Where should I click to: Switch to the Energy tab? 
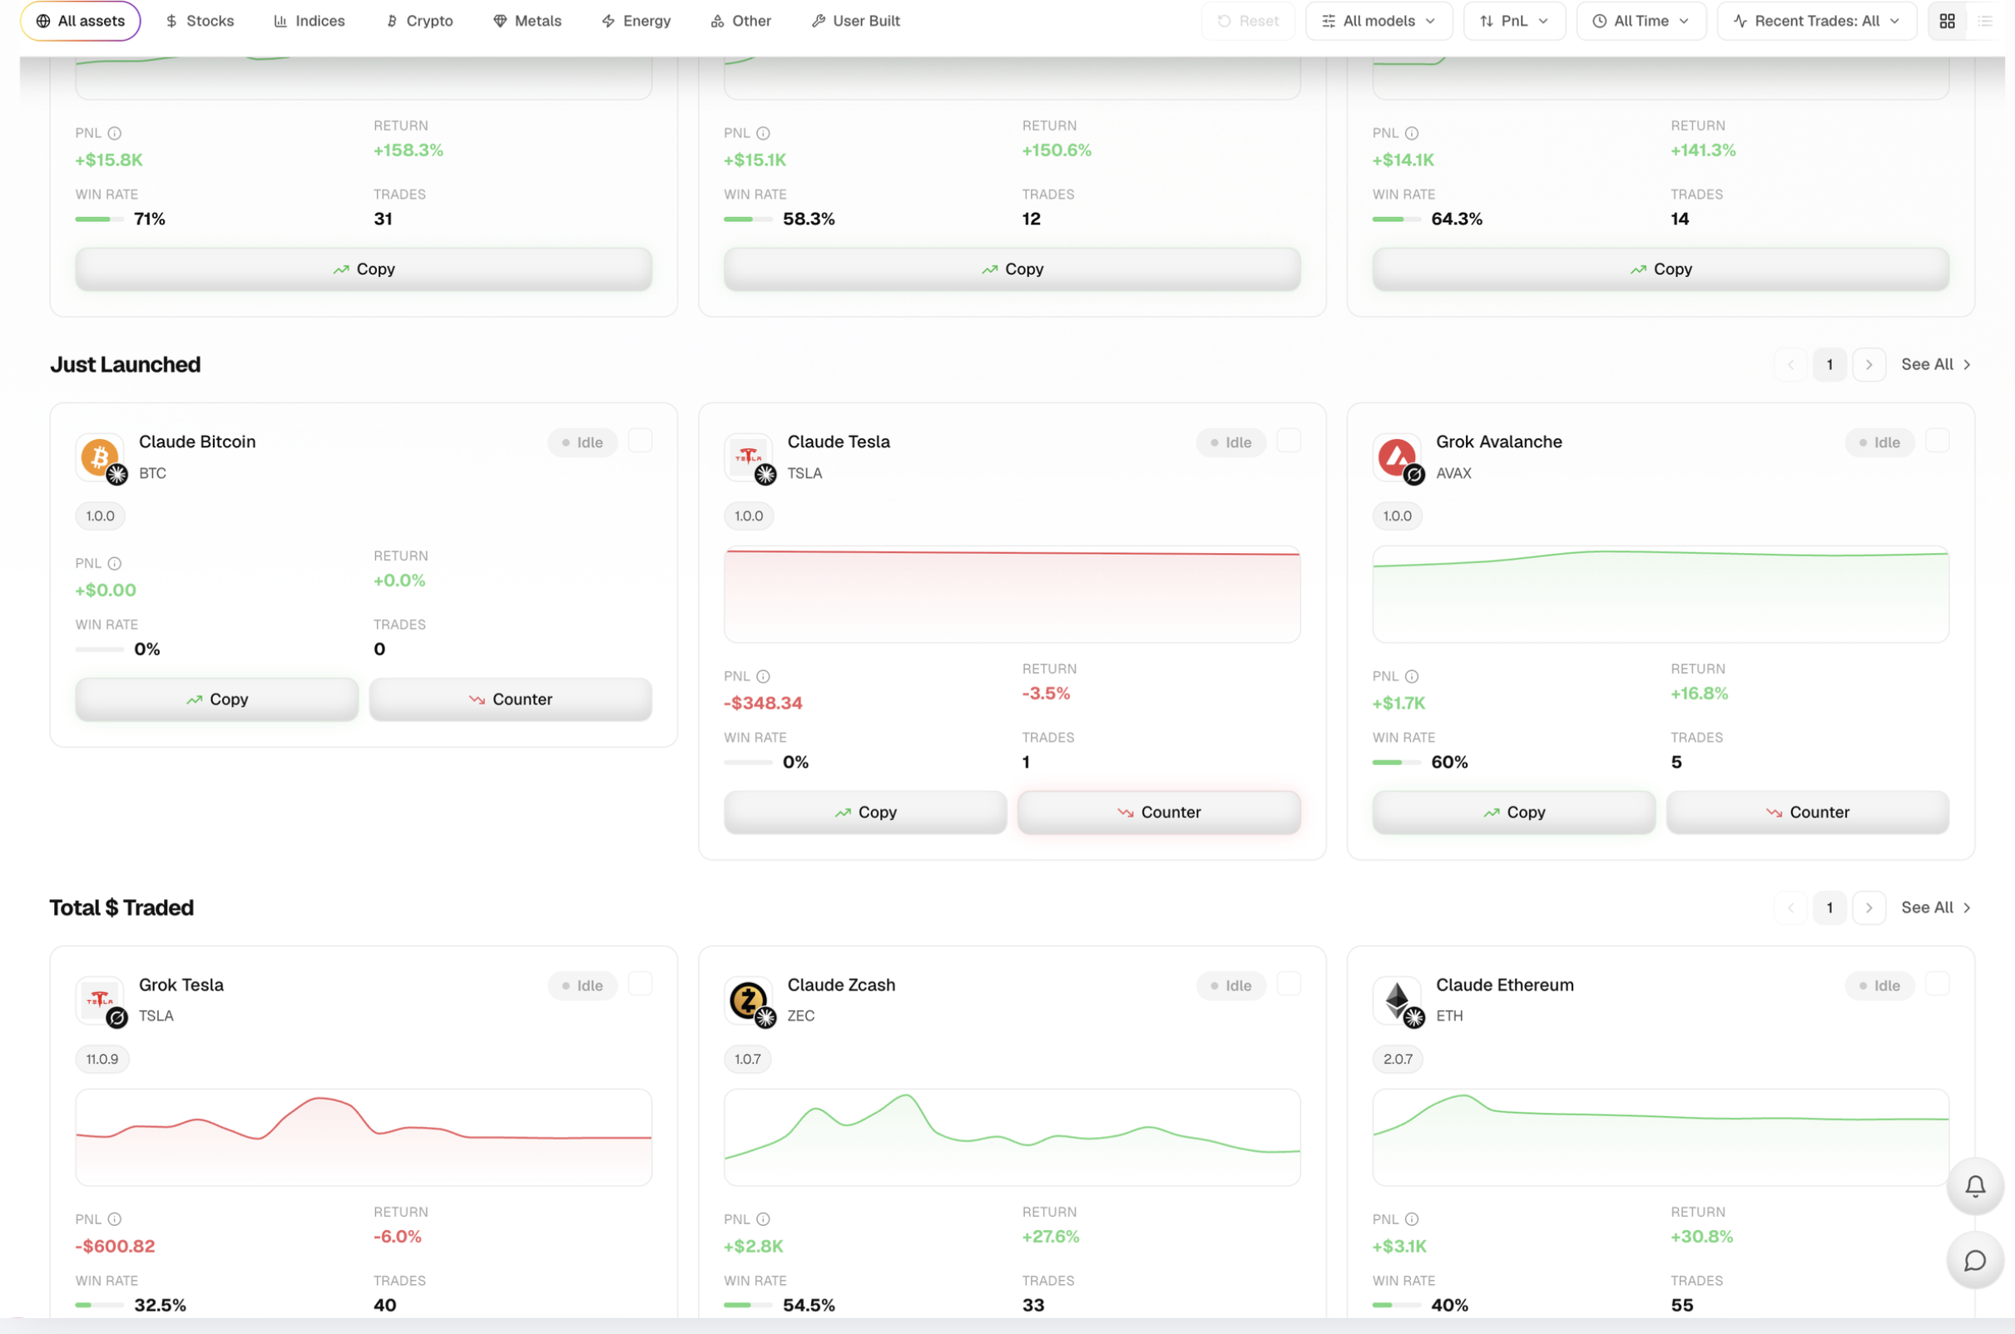pos(636,21)
